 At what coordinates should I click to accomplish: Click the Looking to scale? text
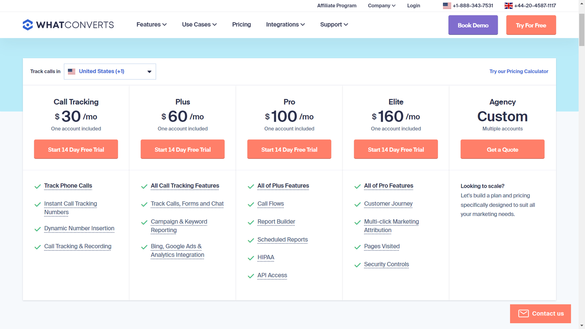482,186
